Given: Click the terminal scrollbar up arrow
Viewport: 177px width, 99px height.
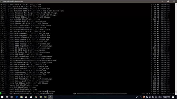Looking at the screenshot, I should click(176, 4).
